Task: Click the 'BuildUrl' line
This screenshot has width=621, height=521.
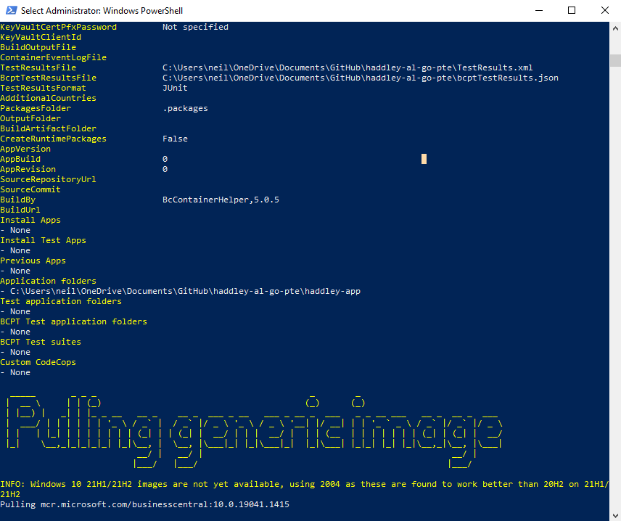Action: (20, 210)
